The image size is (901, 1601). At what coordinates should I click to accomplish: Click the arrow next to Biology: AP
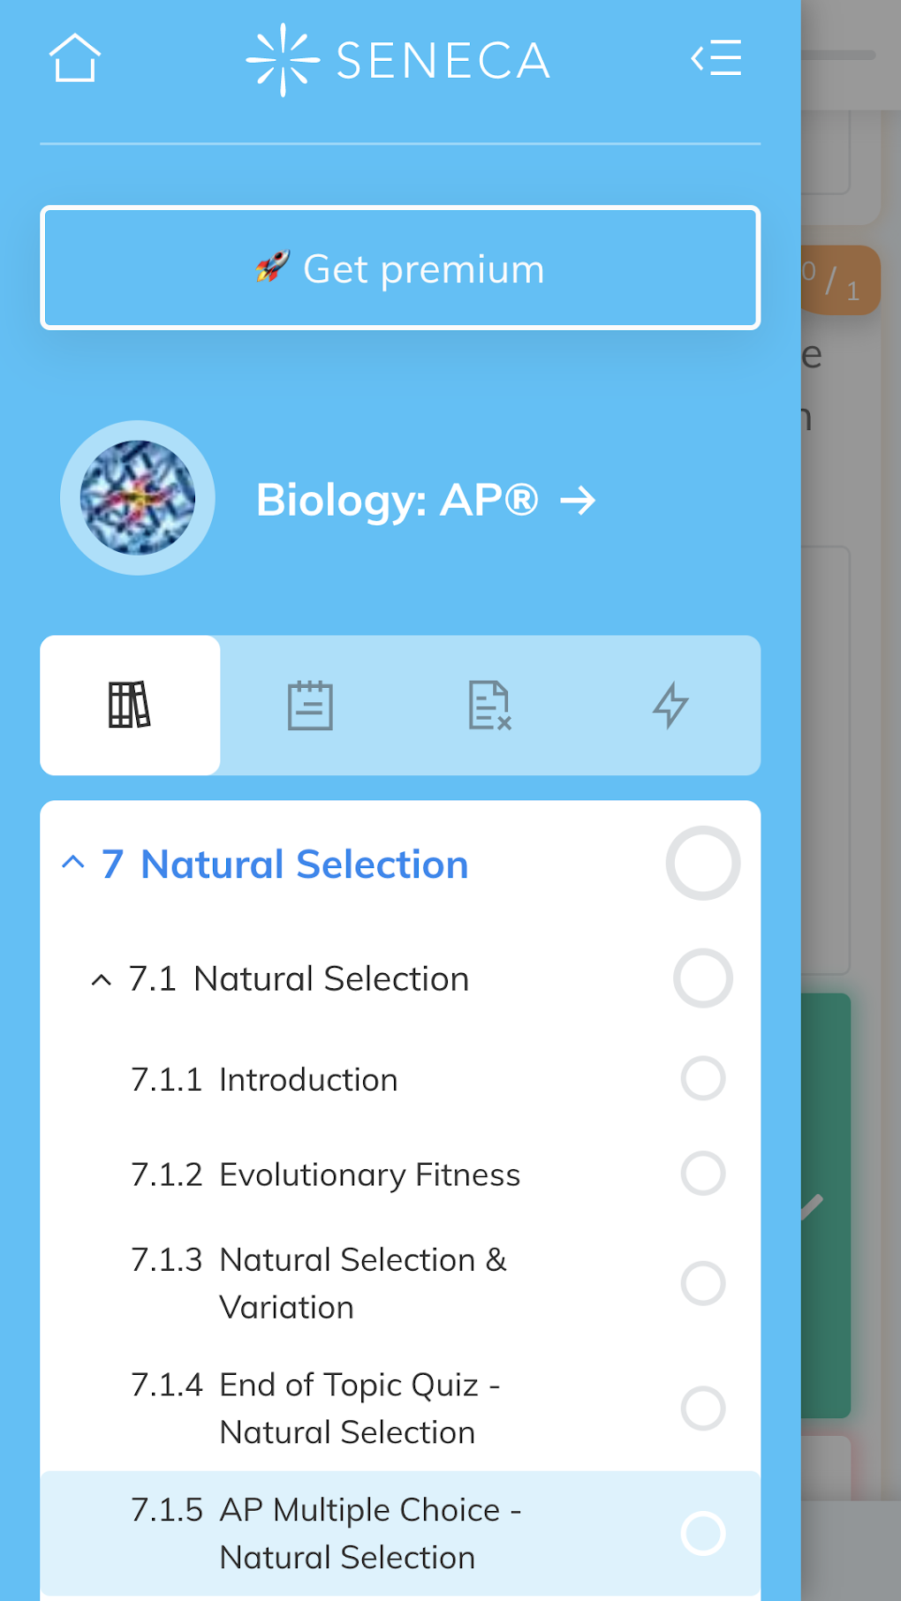[579, 500]
